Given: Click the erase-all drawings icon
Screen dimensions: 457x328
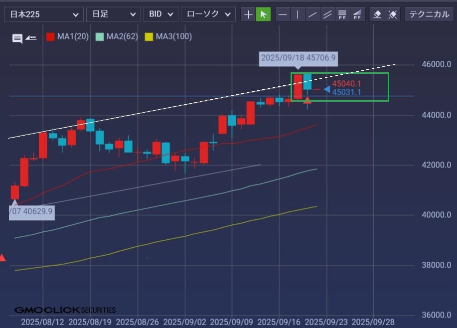Looking at the screenshot, I should pyautogui.click(x=393, y=14).
